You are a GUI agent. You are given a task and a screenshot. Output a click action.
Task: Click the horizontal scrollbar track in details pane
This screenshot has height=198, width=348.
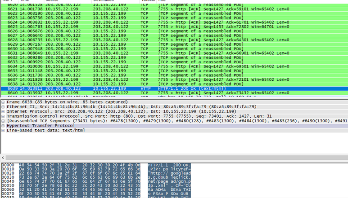tap(176, 158)
